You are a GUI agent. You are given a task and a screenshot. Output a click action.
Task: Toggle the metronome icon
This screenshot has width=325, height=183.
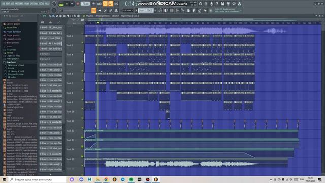(x=94, y=4)
